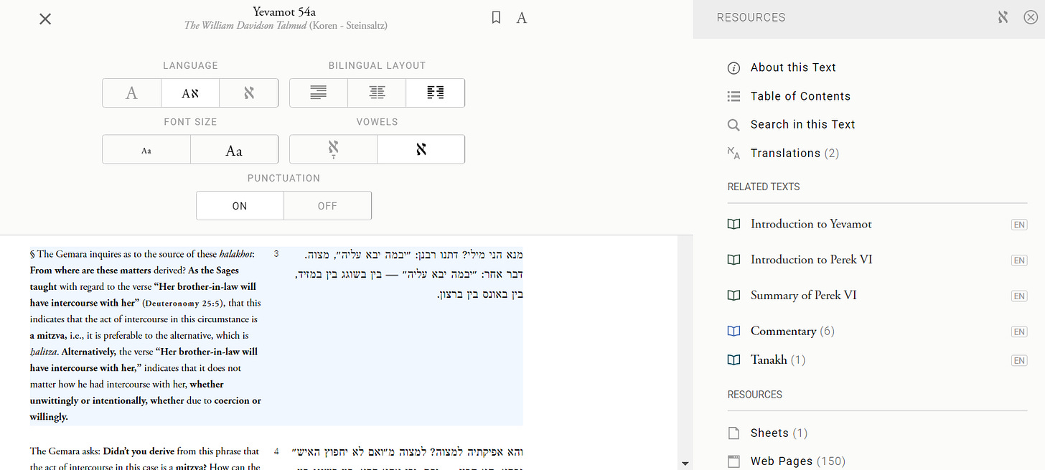The image size is (1045, 470).
Task: Click the EN badge for Tanakh
Action: (1019, 360)
